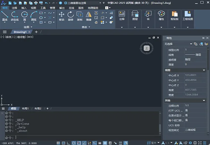This screenshot has width=210, height=145.
Task: Open the hamburger menu beside Drawing1 tab
Action: [5, 32]
